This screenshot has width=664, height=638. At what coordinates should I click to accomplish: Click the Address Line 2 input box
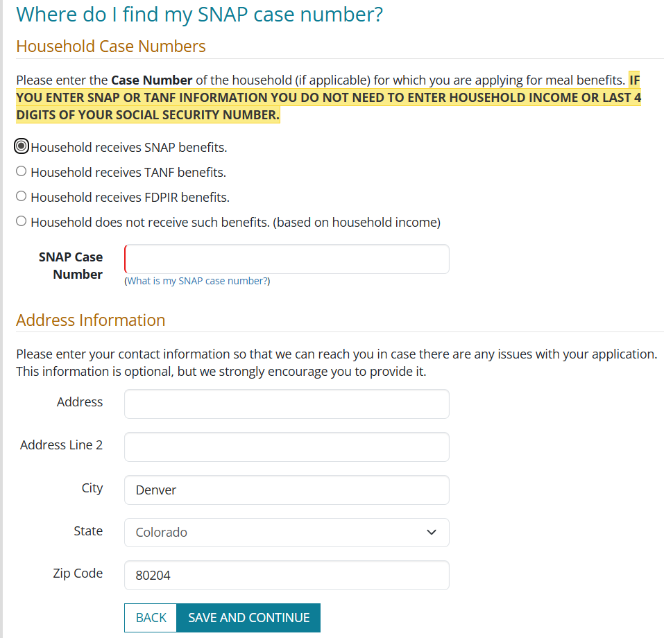pos(287,447)
